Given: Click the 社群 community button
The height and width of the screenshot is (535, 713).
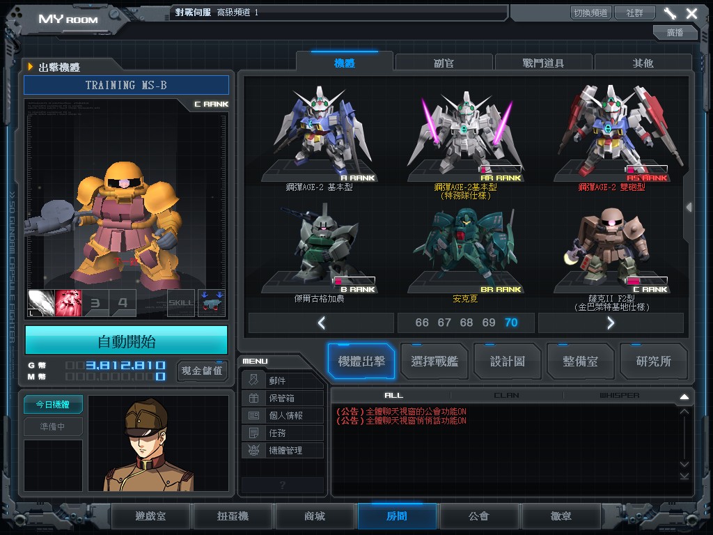Looking at the screenshot, I should (x=634, y=13).
